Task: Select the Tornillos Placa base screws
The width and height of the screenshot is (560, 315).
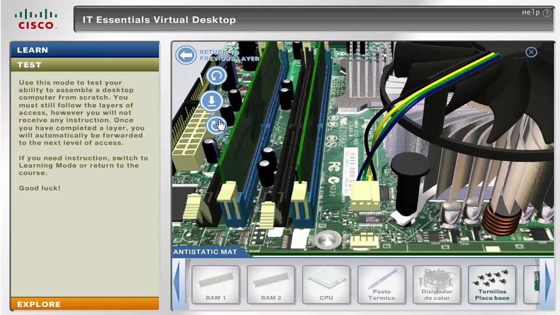Action: click(492, 284)
